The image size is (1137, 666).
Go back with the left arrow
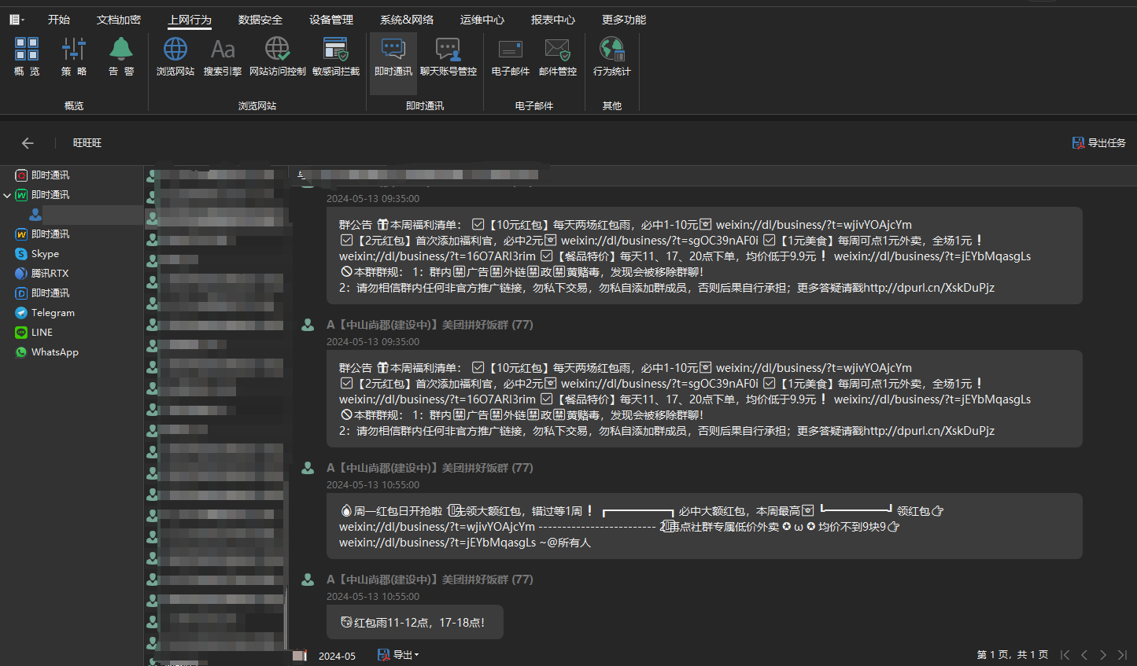pos(28,143)
